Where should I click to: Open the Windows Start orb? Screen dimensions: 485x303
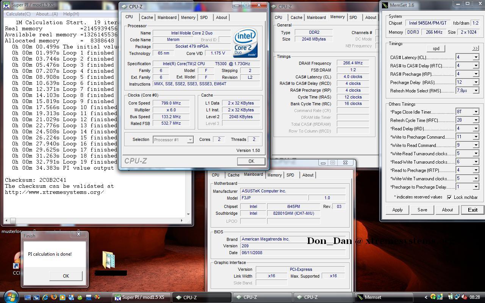pos(11,297)
